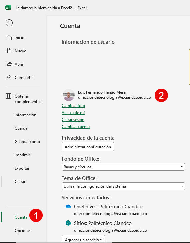Open the Tema de Office dropdown
190x243 pixels.
pos(123,186)
